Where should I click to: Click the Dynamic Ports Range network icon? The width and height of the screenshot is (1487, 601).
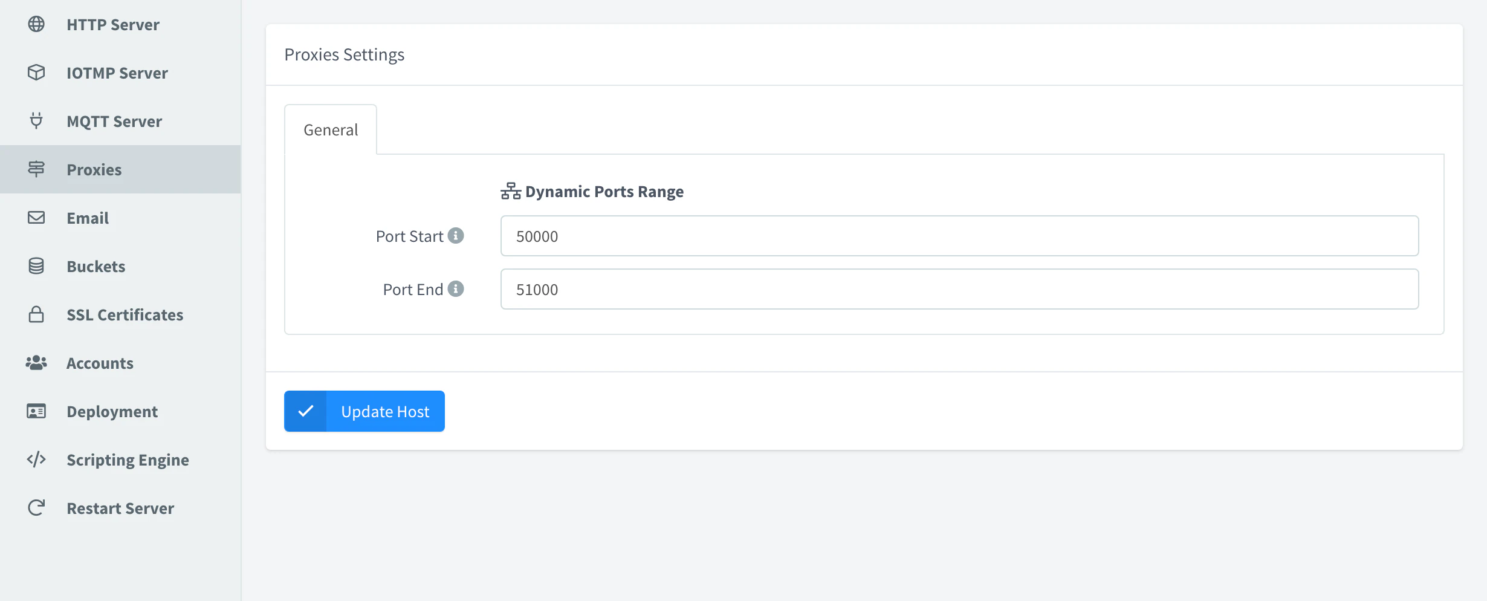[x=511, y=191]
